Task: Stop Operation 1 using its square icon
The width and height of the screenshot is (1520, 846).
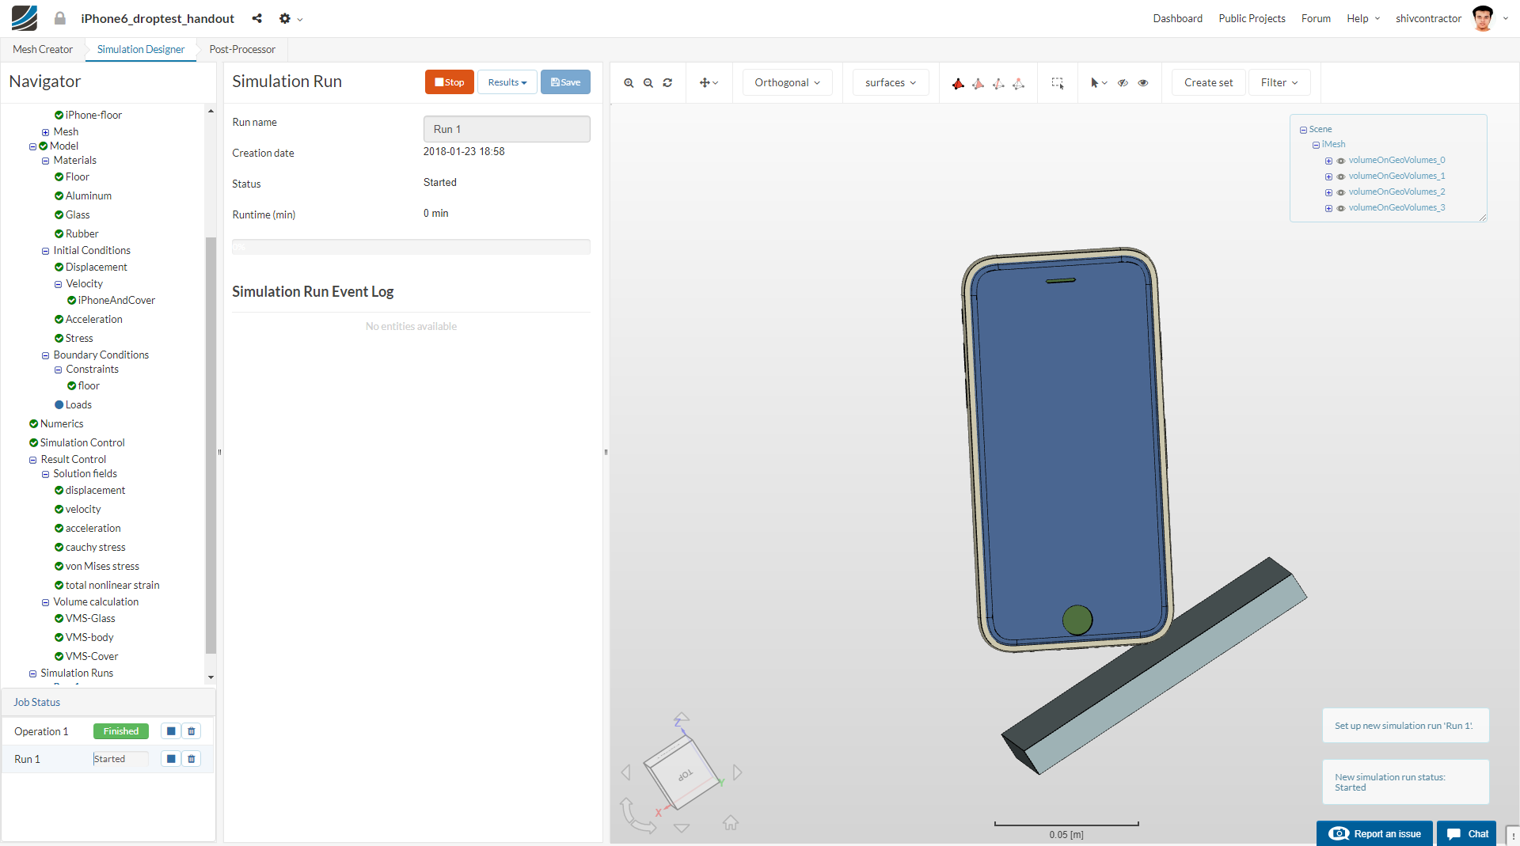Action: click(x=171, y=731)
